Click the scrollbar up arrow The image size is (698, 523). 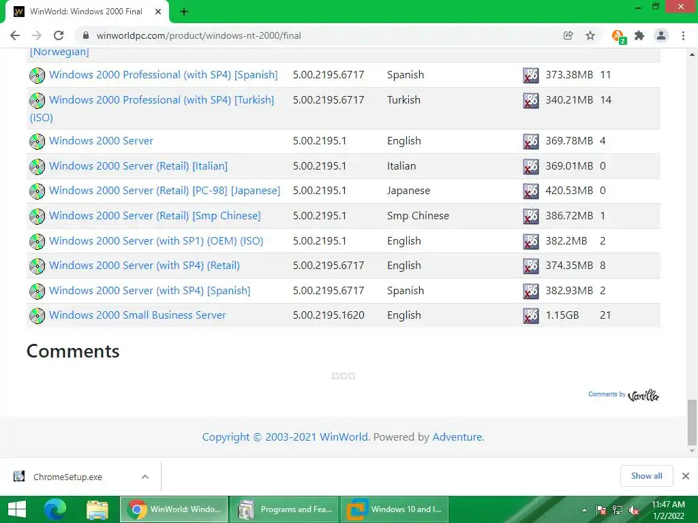click(x=692, y=54)
